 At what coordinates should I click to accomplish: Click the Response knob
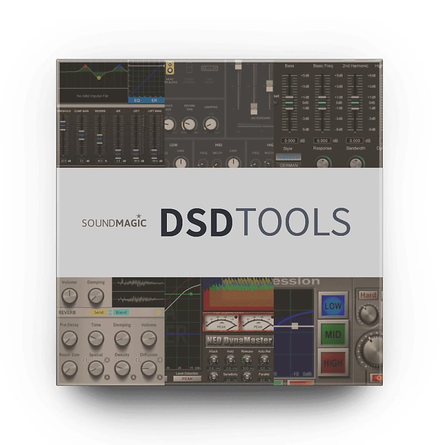[x=324, y=162]
